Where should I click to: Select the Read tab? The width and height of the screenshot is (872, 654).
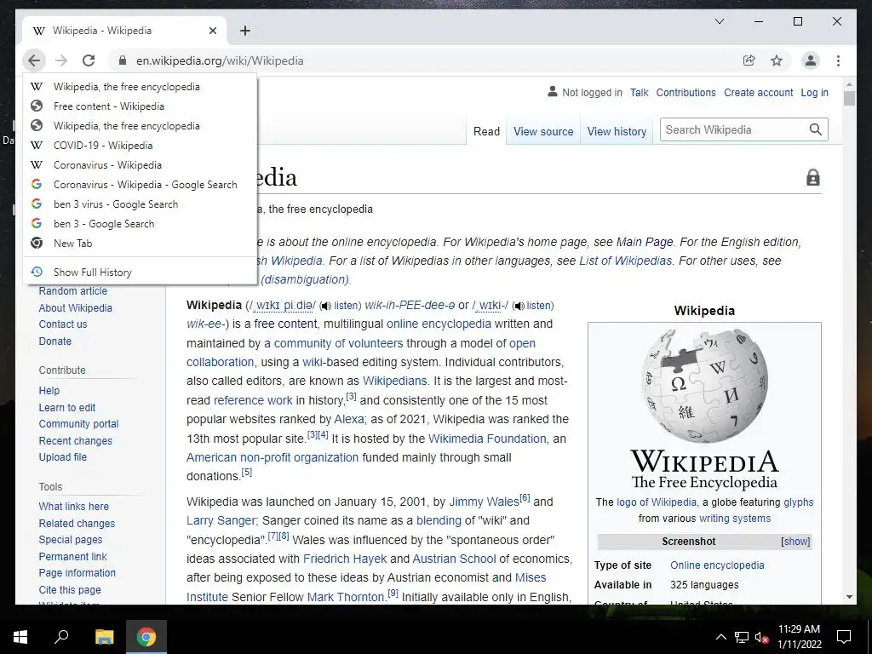click(x=486, y=132)
